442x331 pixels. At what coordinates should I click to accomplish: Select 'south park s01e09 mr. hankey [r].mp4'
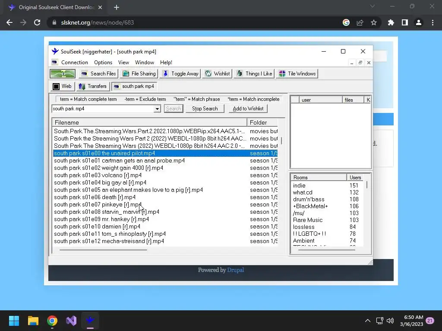pos(165,219)
